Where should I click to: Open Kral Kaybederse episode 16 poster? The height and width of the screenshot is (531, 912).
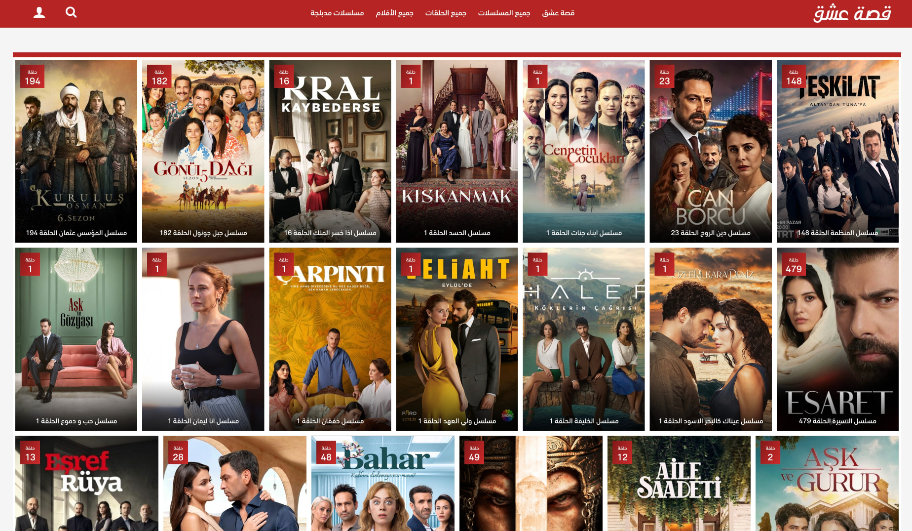(x=330, y=151)
